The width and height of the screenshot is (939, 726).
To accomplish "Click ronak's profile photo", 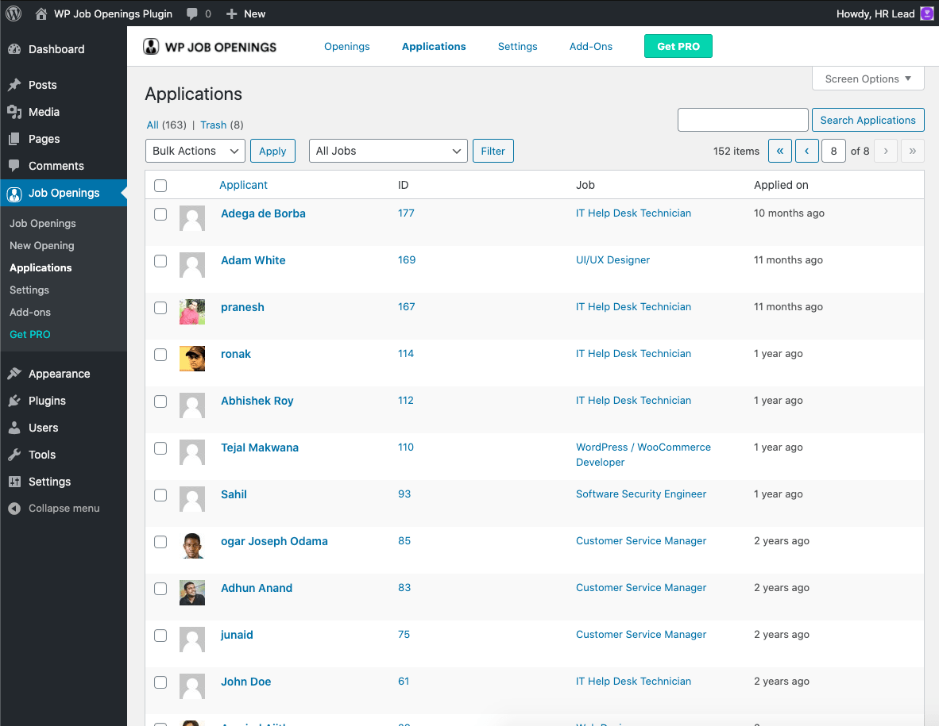I will click(192, 358).
